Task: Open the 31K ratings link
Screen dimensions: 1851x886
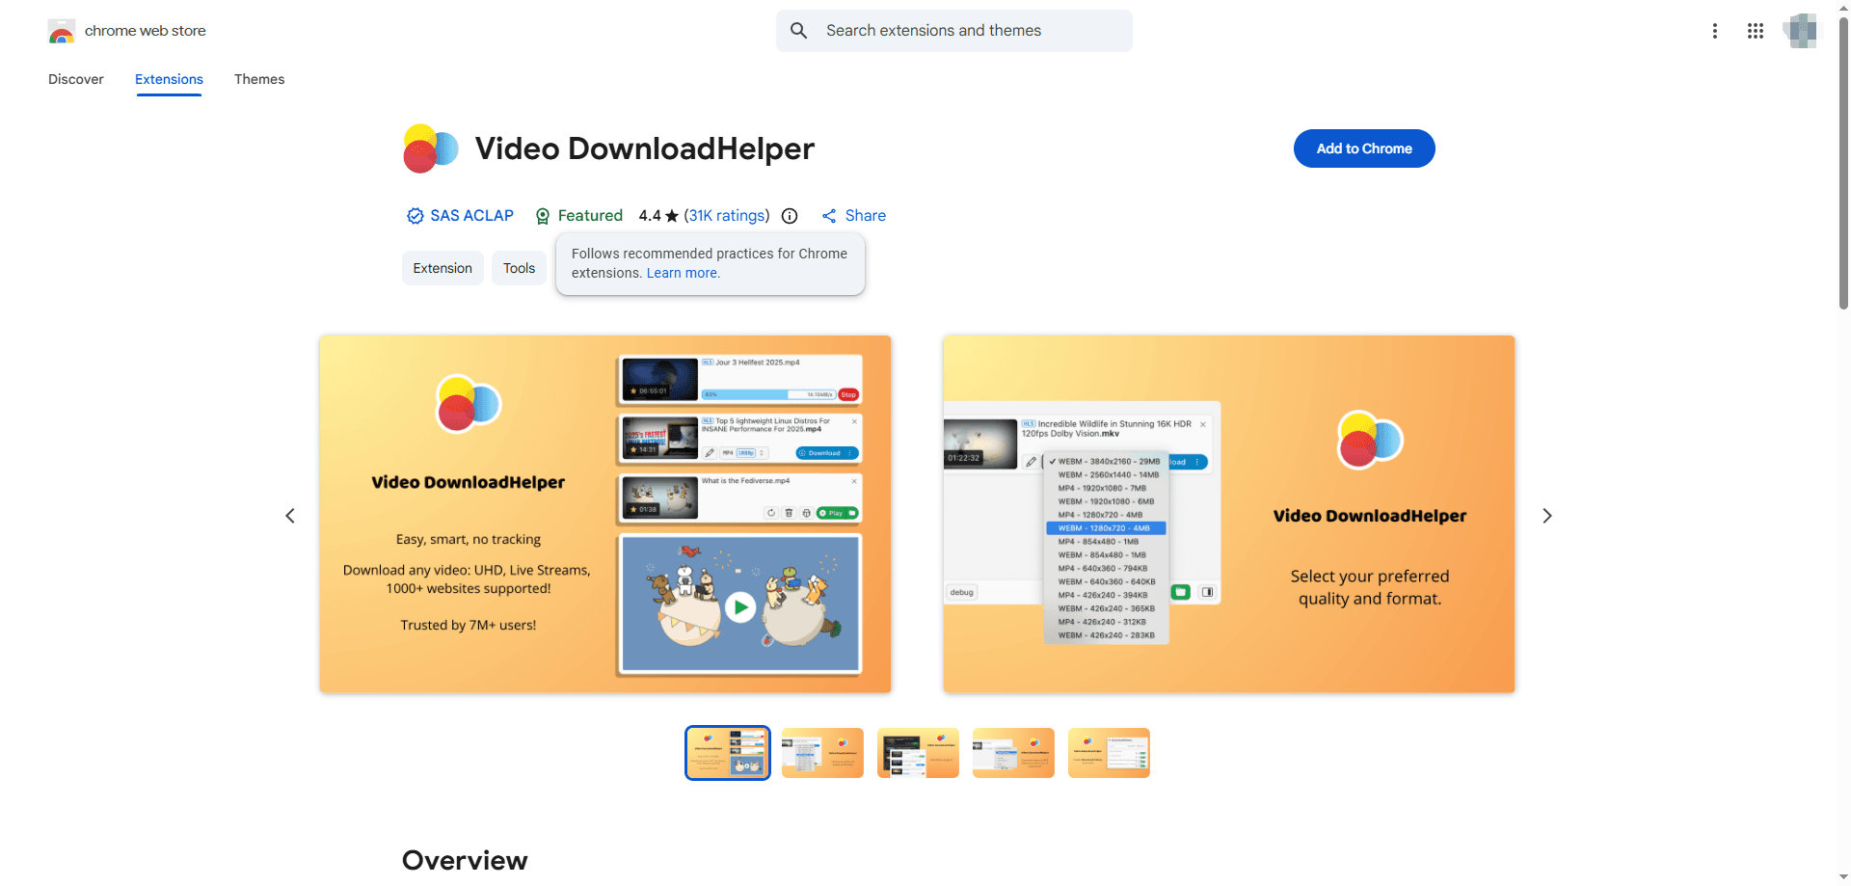Action: tap(727, 216)
